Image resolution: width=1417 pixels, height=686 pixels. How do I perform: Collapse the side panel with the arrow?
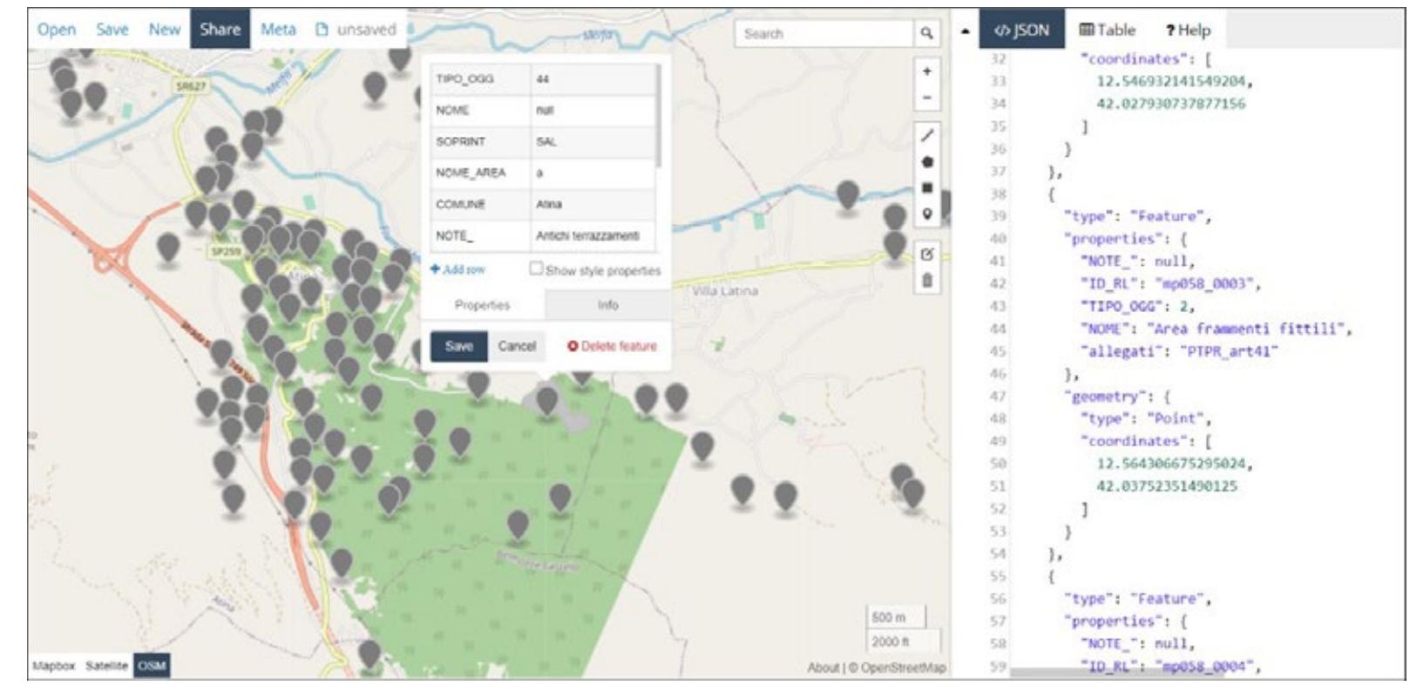(x=965, y=31)
